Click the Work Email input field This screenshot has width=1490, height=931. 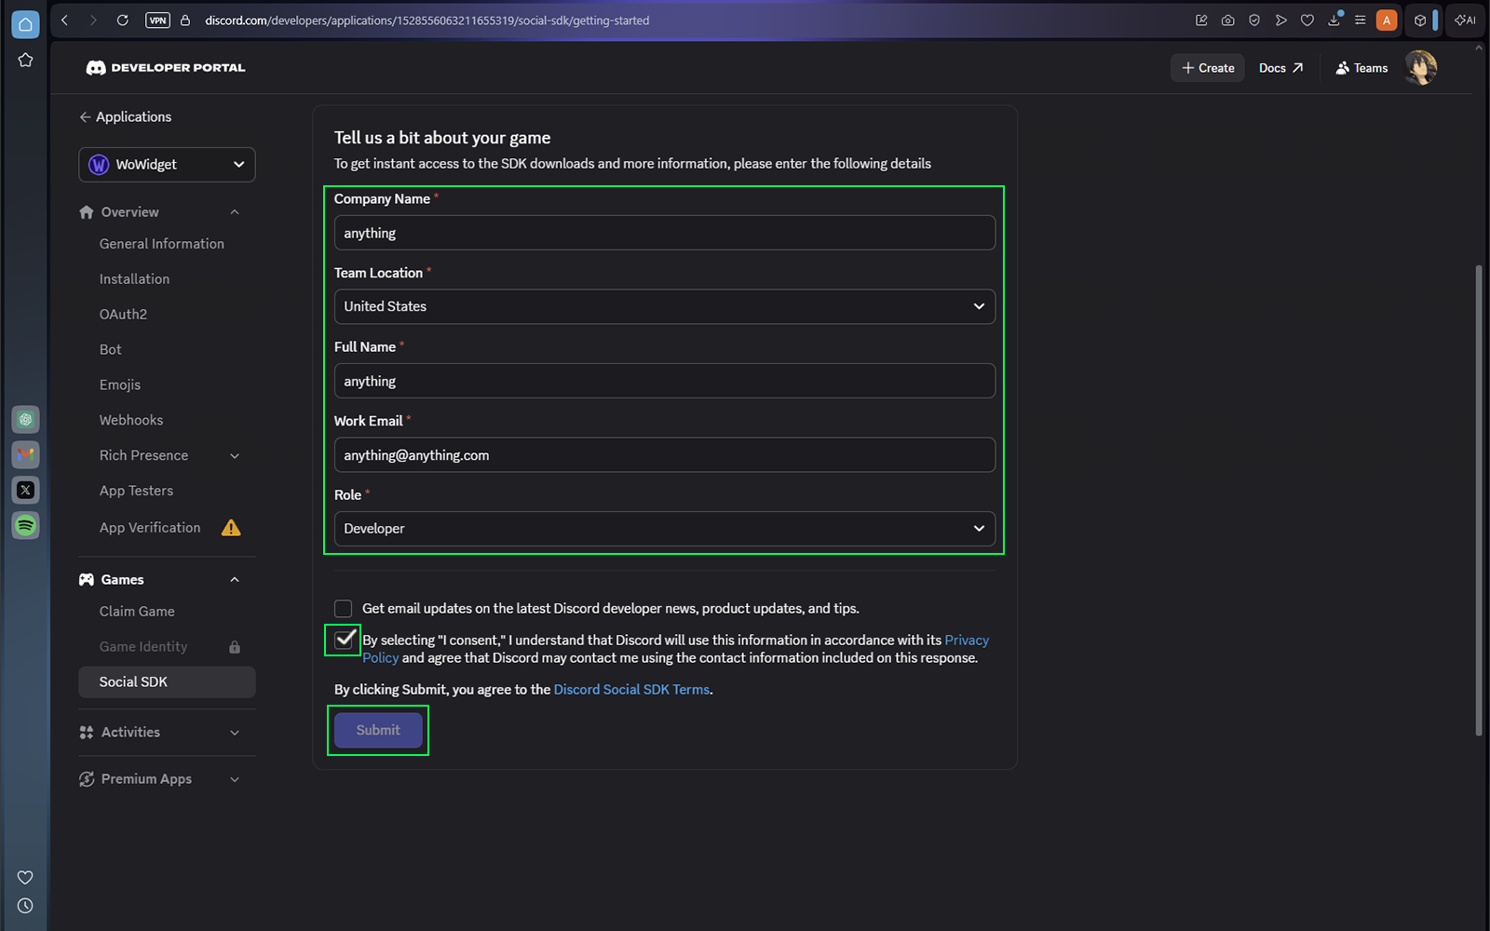point(665,455)
